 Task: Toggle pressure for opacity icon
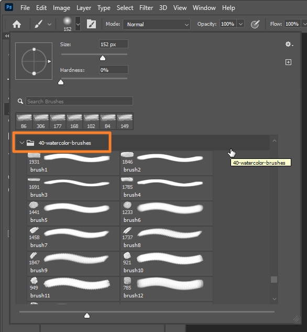(255, 24)
